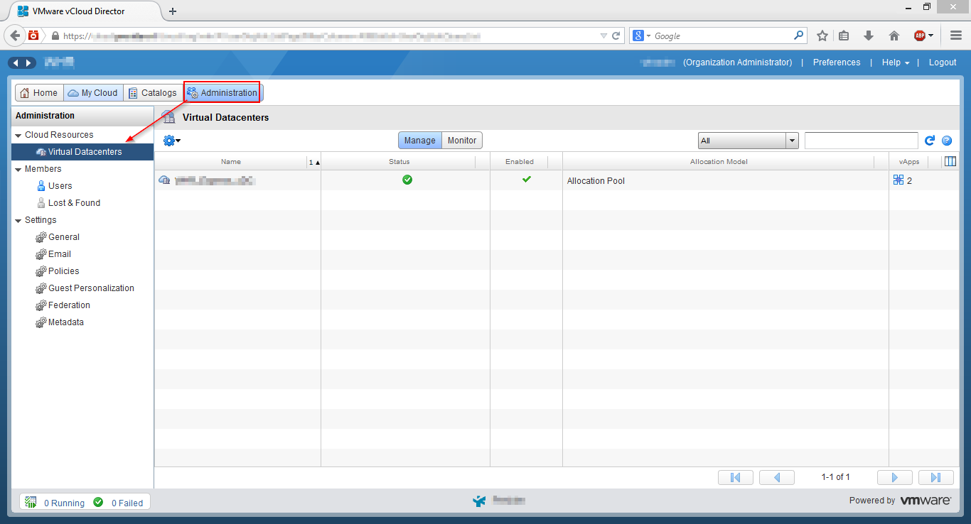
Task: Go to next page
Action: [895, 477]
